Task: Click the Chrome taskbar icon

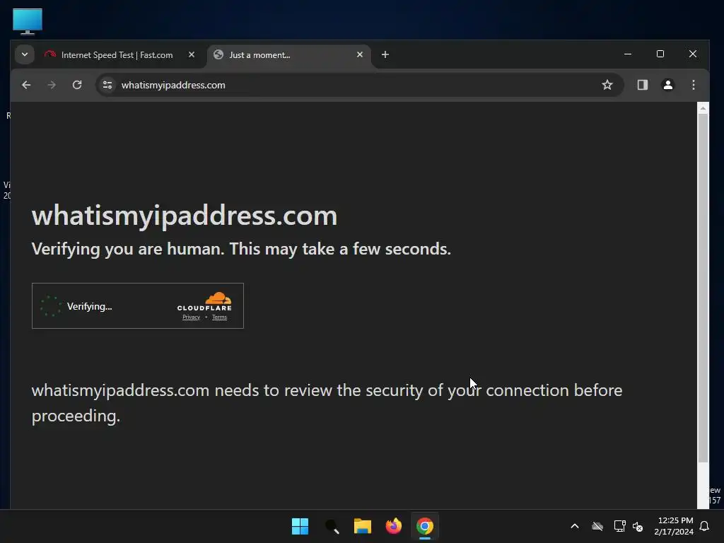Action: click(x=425, y=526)
